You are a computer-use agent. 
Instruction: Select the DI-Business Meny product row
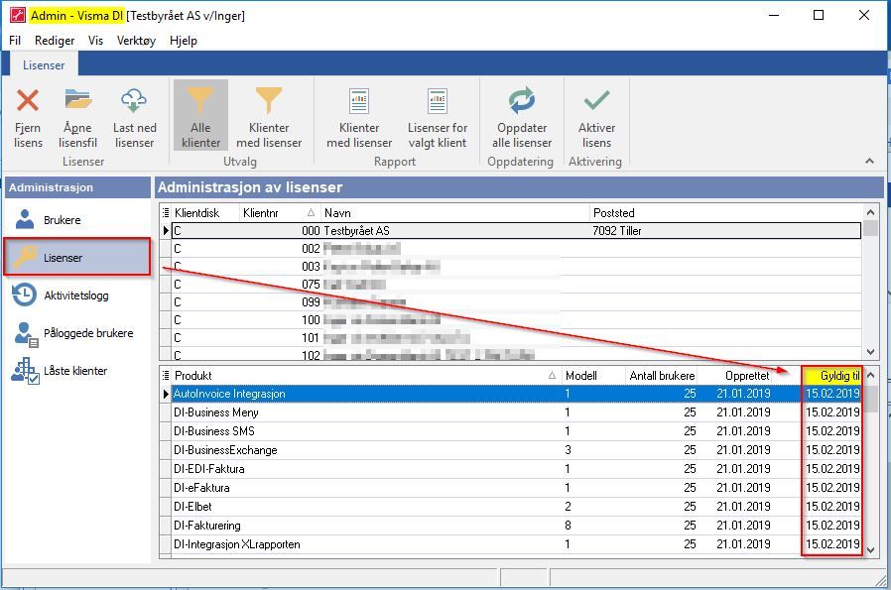(x=516, y=413)
